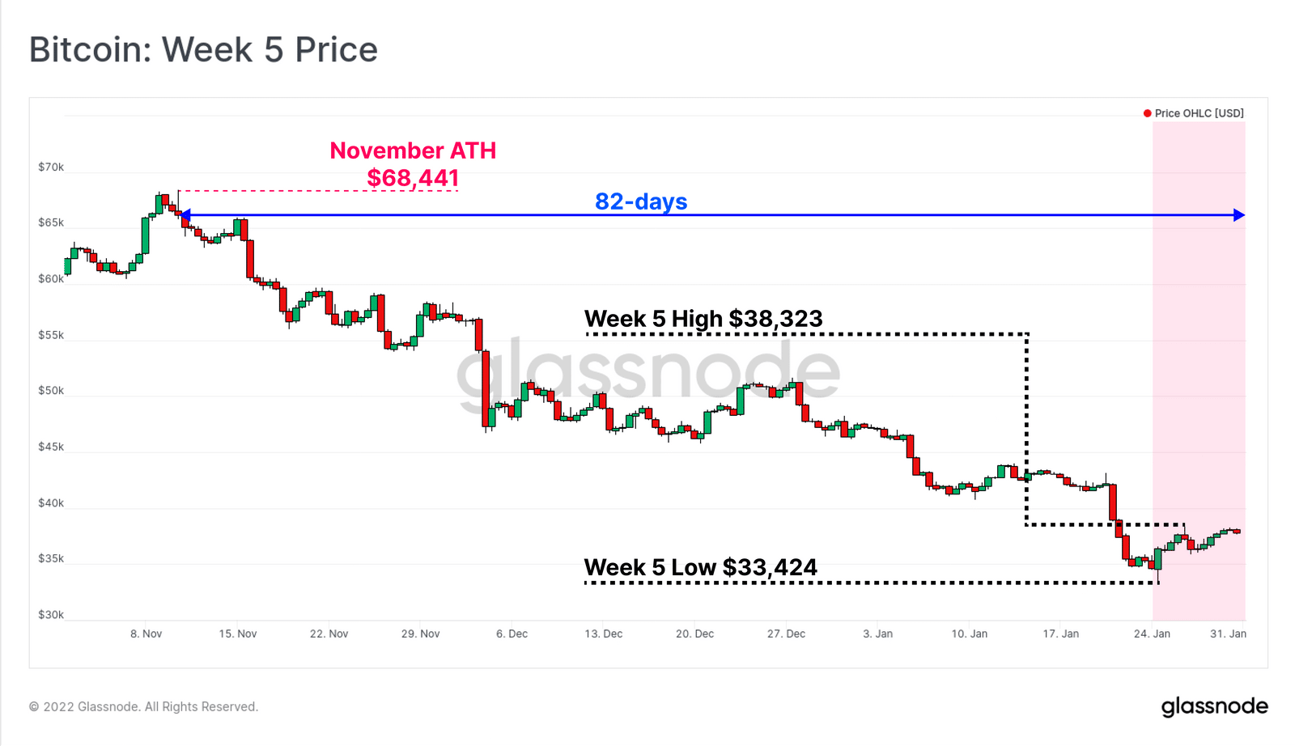1295x746 pixels.
Task: Click the Week 5 High $38,323 label
Action: [x=703, y=319]
